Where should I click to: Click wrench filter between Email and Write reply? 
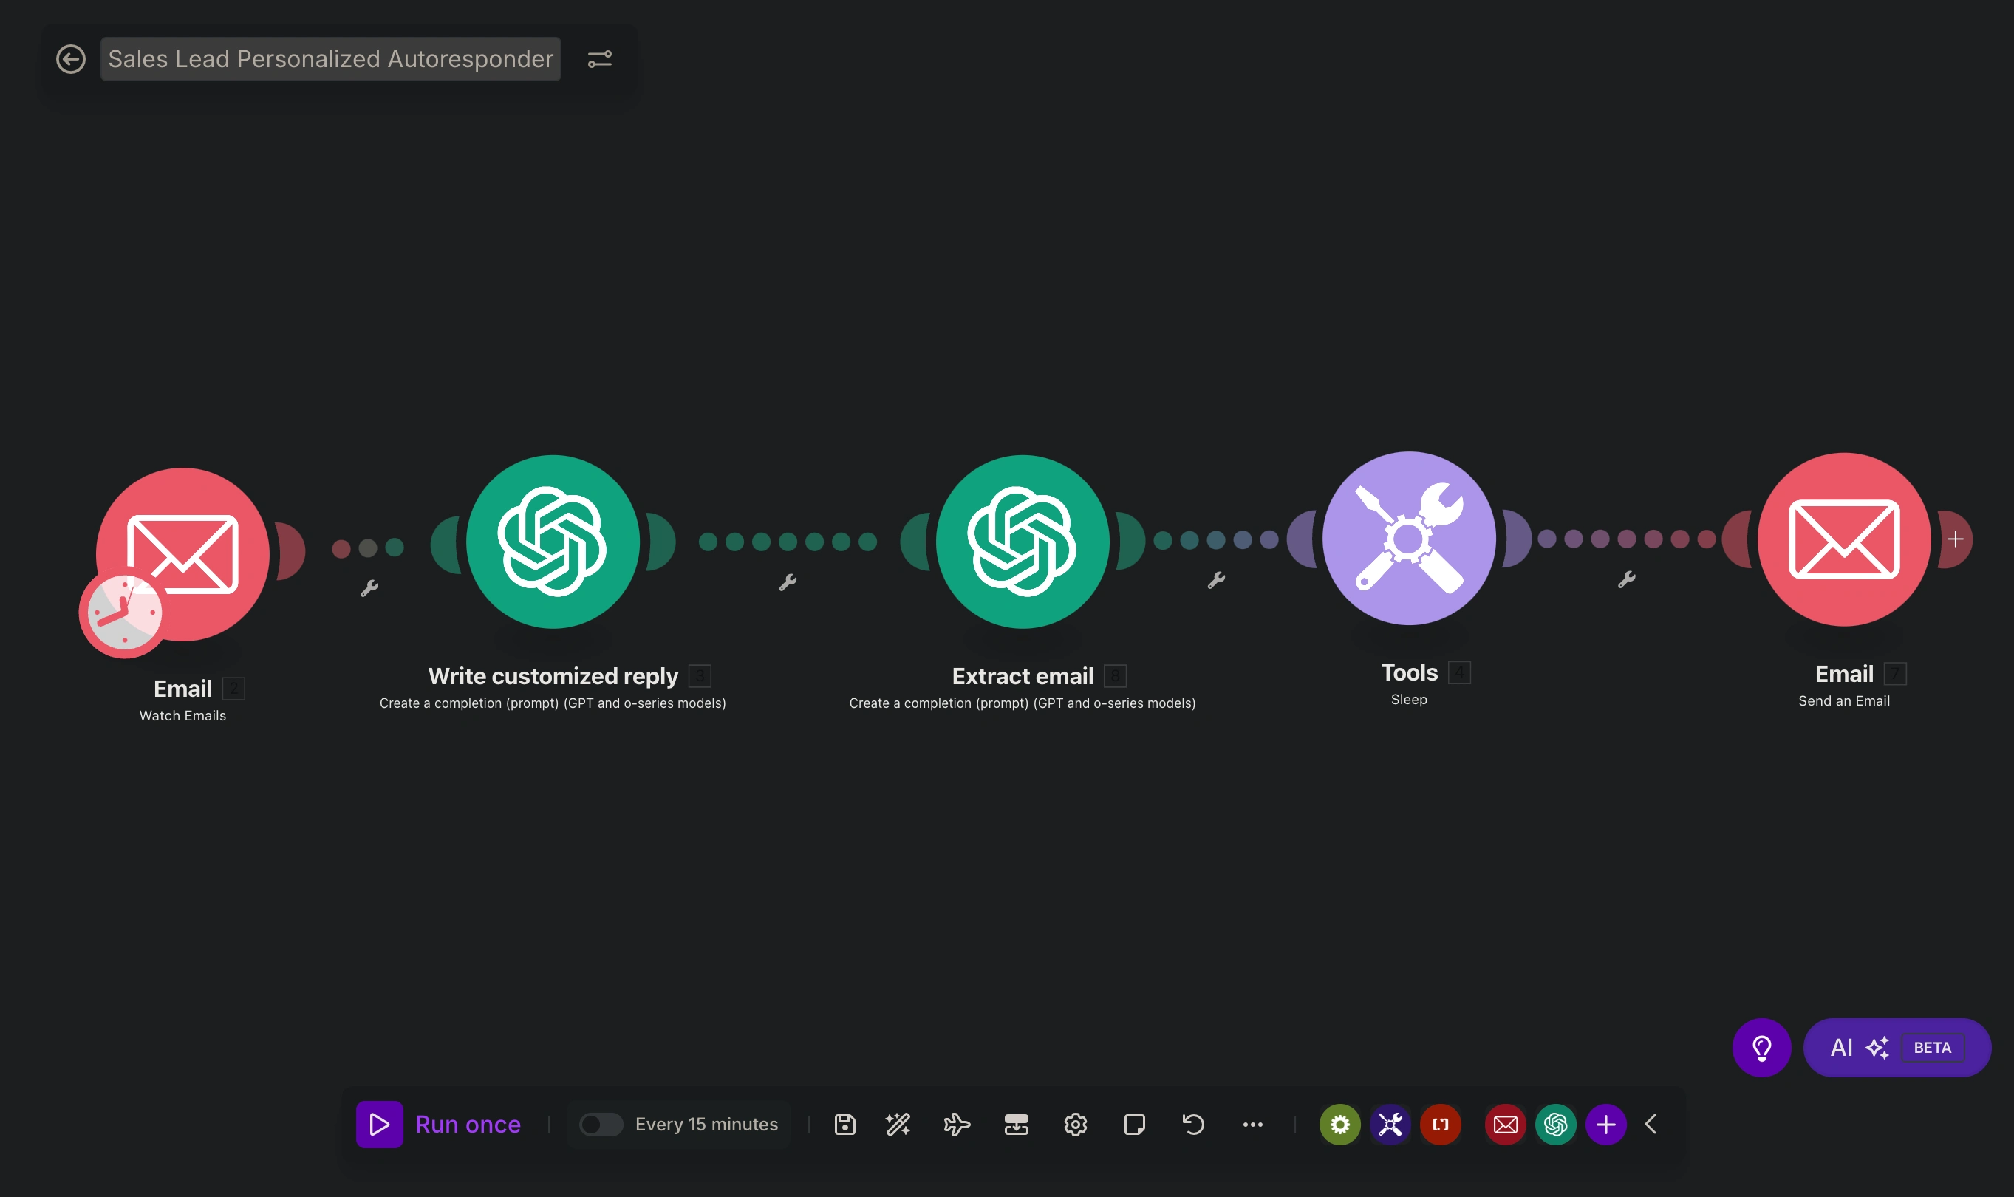click(x=369, y=588)
